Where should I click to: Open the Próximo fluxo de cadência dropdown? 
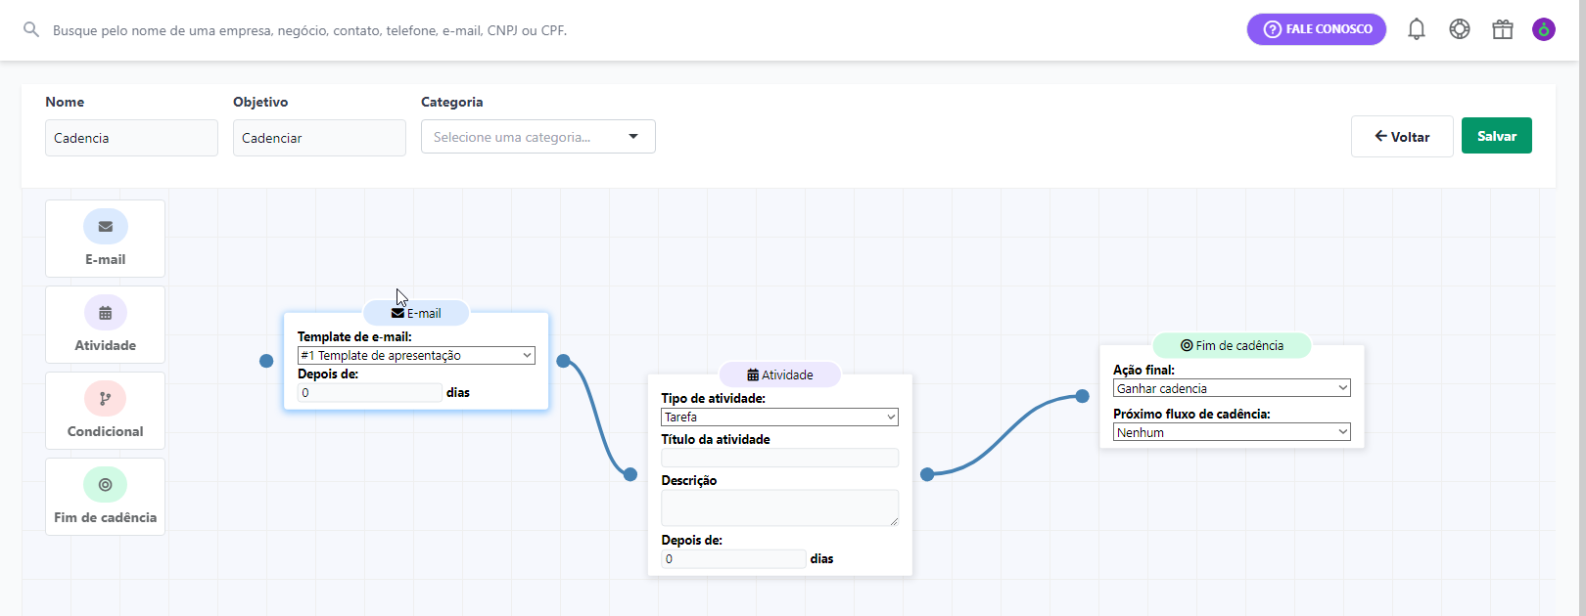pyautogui.click(x=1232, y=432)
